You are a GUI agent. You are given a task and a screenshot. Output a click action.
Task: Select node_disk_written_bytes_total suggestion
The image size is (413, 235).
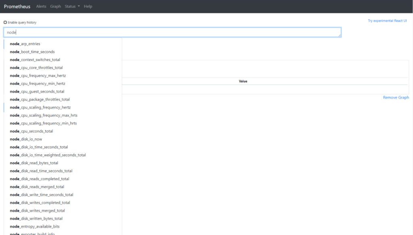click(63, 218)
